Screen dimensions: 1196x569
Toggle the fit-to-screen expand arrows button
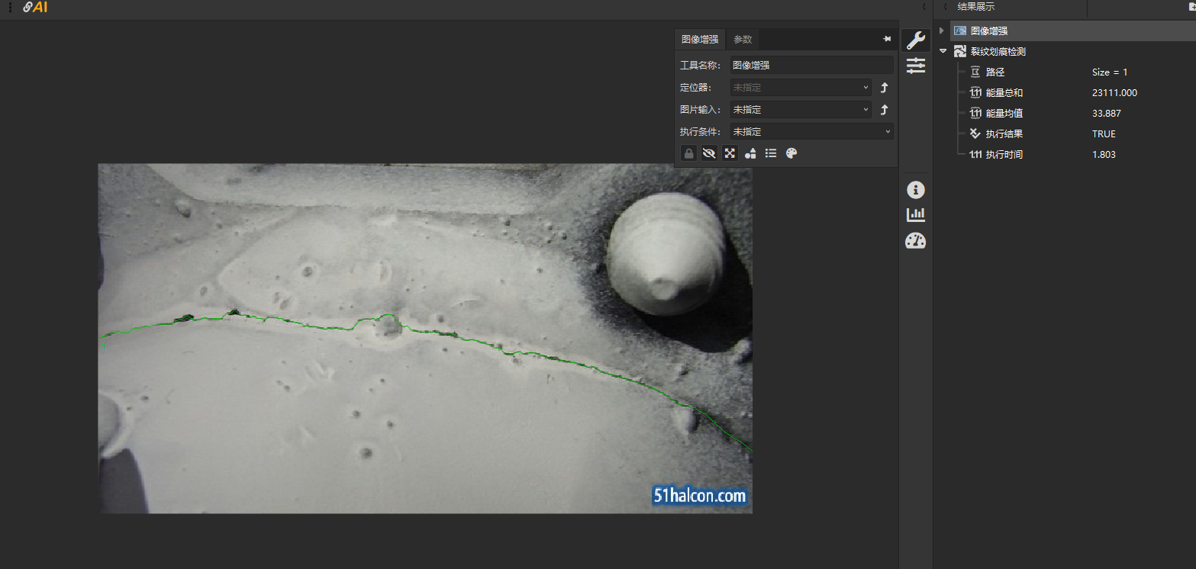coord(730,153)
